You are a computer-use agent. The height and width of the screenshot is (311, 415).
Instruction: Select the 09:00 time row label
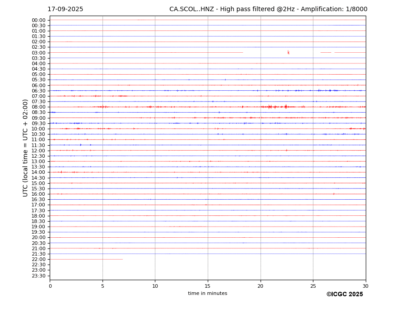pos(39,118)
